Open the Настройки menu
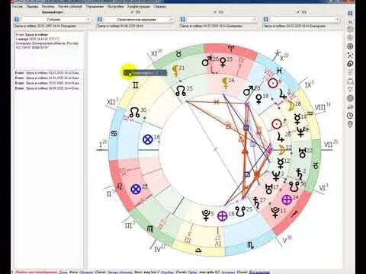The width and height of the screenshot is (366, 274). [116, 7]
